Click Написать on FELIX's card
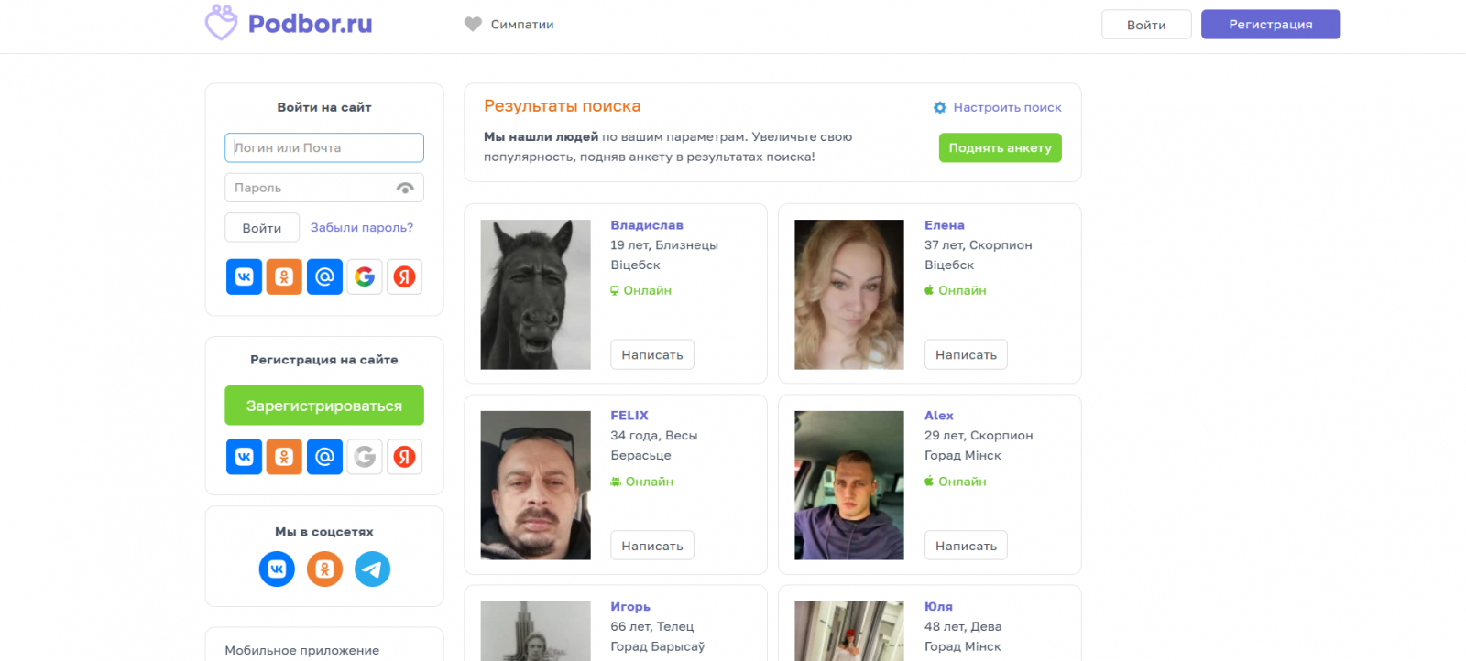 (652, 546)
